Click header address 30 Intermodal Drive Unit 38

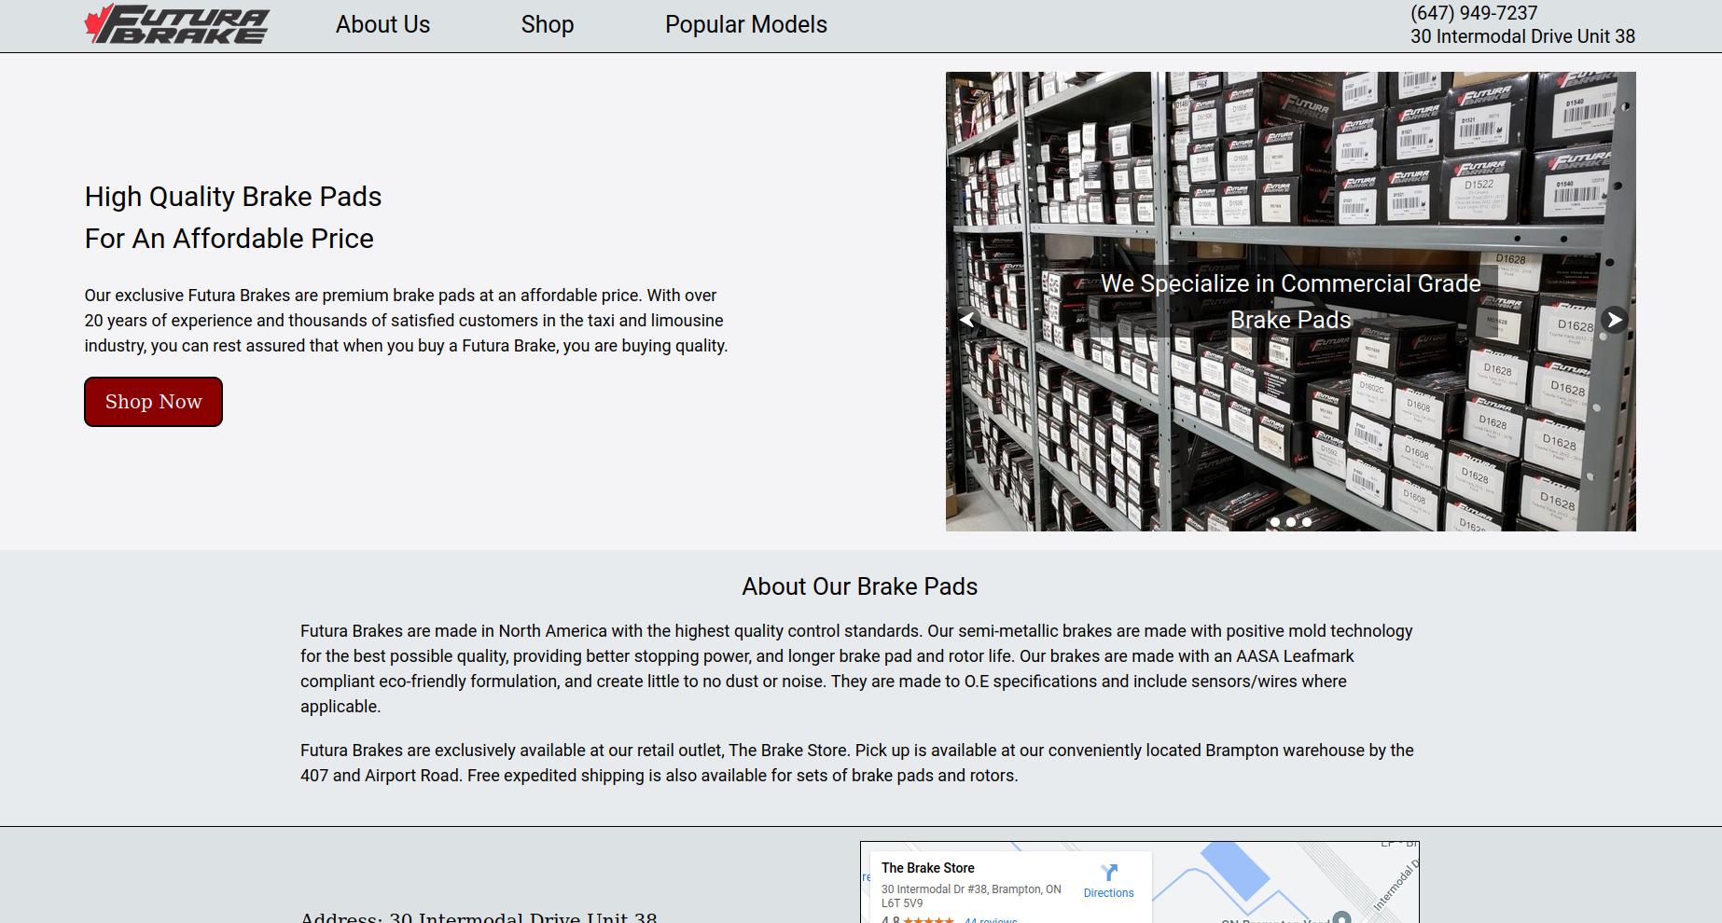click(x=1522, y=36)
